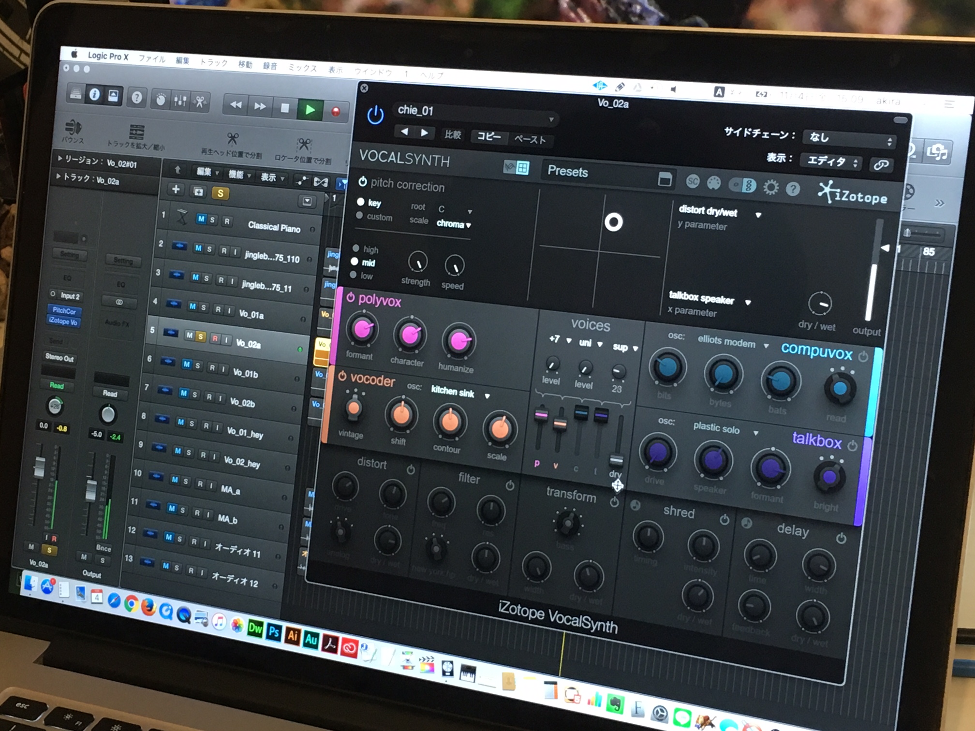The height and width of the screenshot is (731, 975).
Task: Click the SC sidechain icon in VocalSynth
Action: pos(693,181)
